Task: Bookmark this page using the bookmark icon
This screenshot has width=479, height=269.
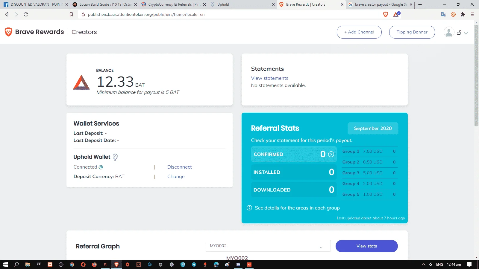Action: click(71, 14)
